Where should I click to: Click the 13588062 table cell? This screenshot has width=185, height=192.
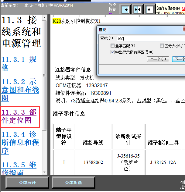93,162
